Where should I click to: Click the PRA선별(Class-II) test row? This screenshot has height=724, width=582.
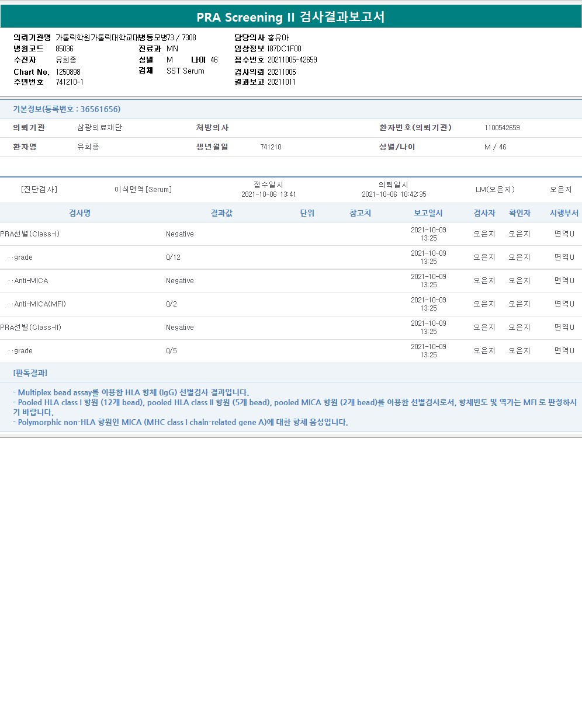coord(291,328)
